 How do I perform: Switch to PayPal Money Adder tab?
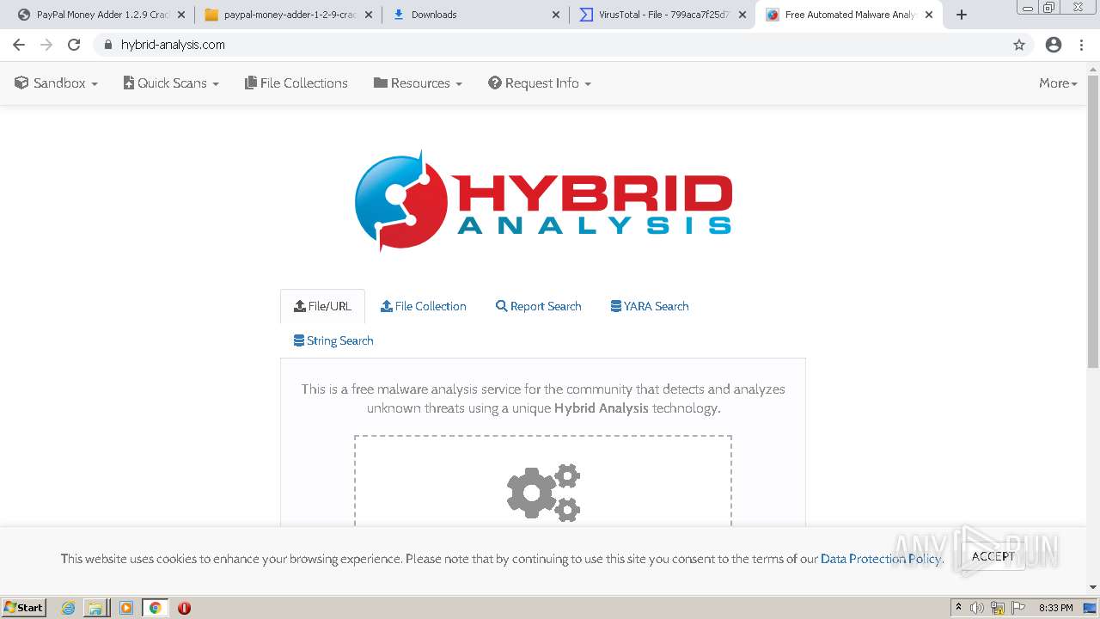click(x=95, y=15)
